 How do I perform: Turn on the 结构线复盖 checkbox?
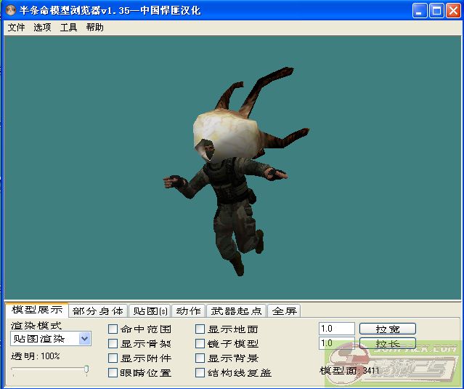pyautogui.click(x=200, y=373)
